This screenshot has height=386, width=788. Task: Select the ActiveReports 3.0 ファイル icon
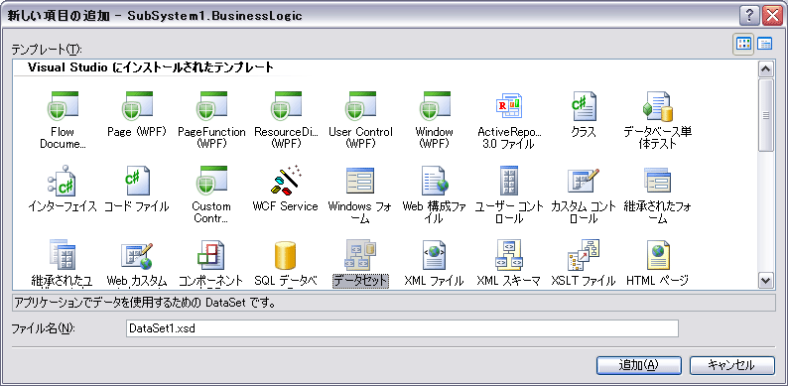click(x=509, y=105)
